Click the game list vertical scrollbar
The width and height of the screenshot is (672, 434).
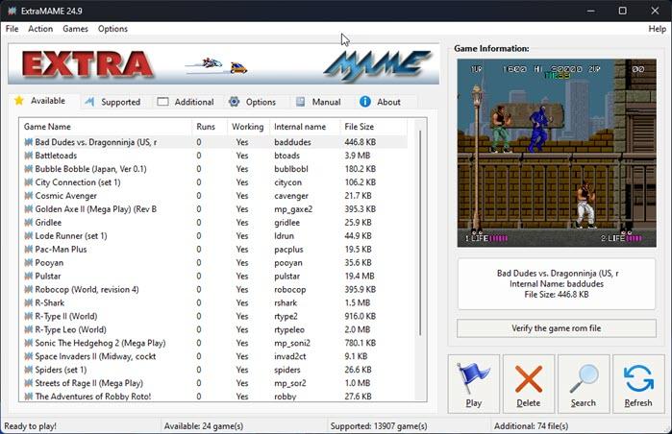point(420,233)
